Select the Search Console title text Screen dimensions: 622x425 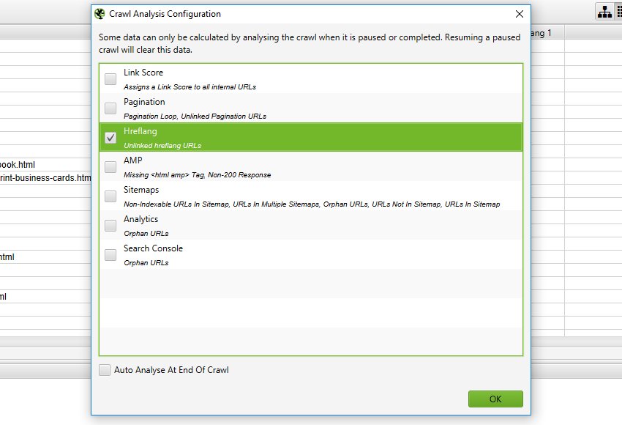tap(153, 248)
